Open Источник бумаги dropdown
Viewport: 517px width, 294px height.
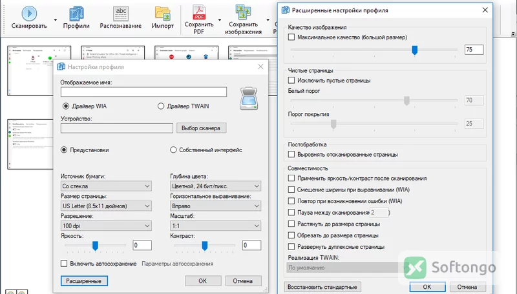coord(106,186)
